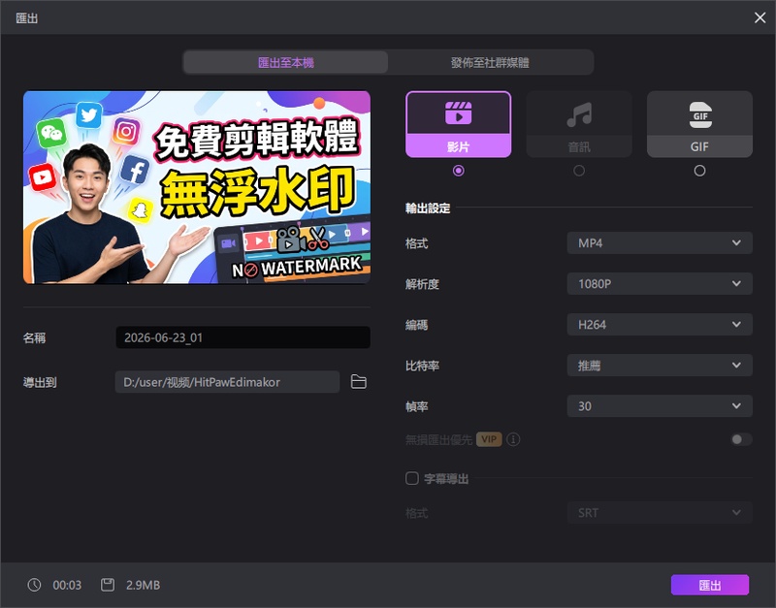
Task: Open the 解析度 1080P dropdown
Action: point(660,284)
